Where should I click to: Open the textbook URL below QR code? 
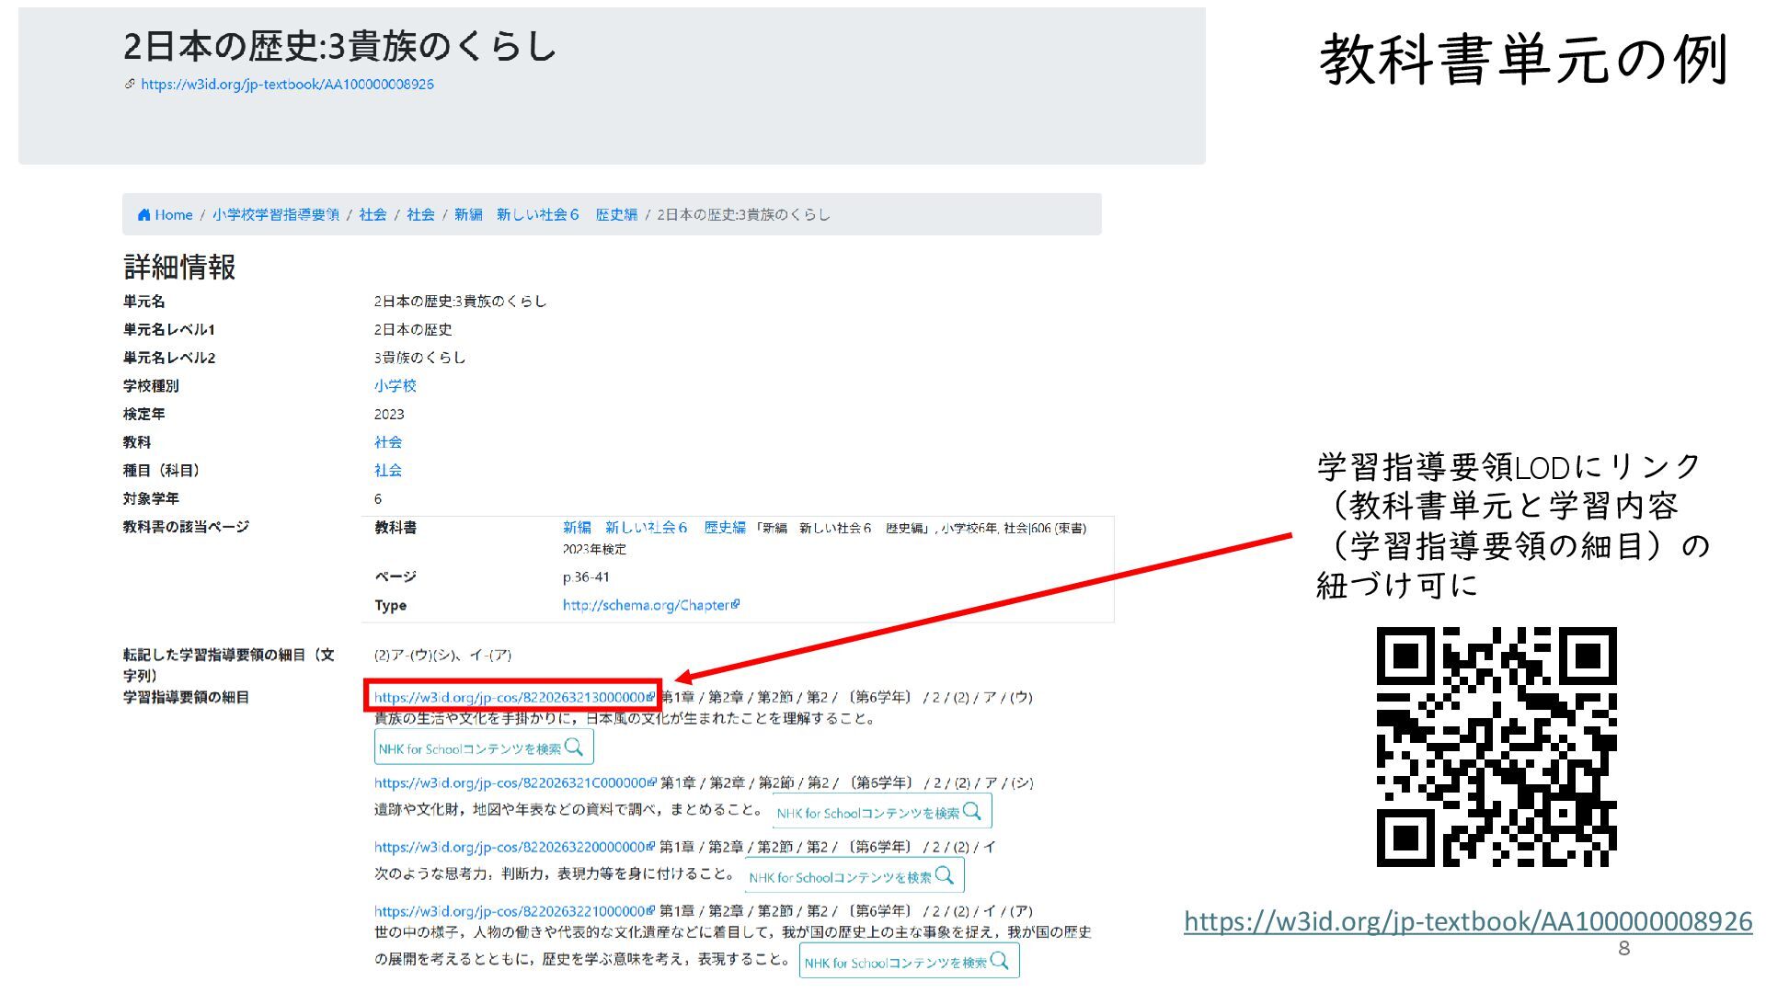click(1467, 921)
